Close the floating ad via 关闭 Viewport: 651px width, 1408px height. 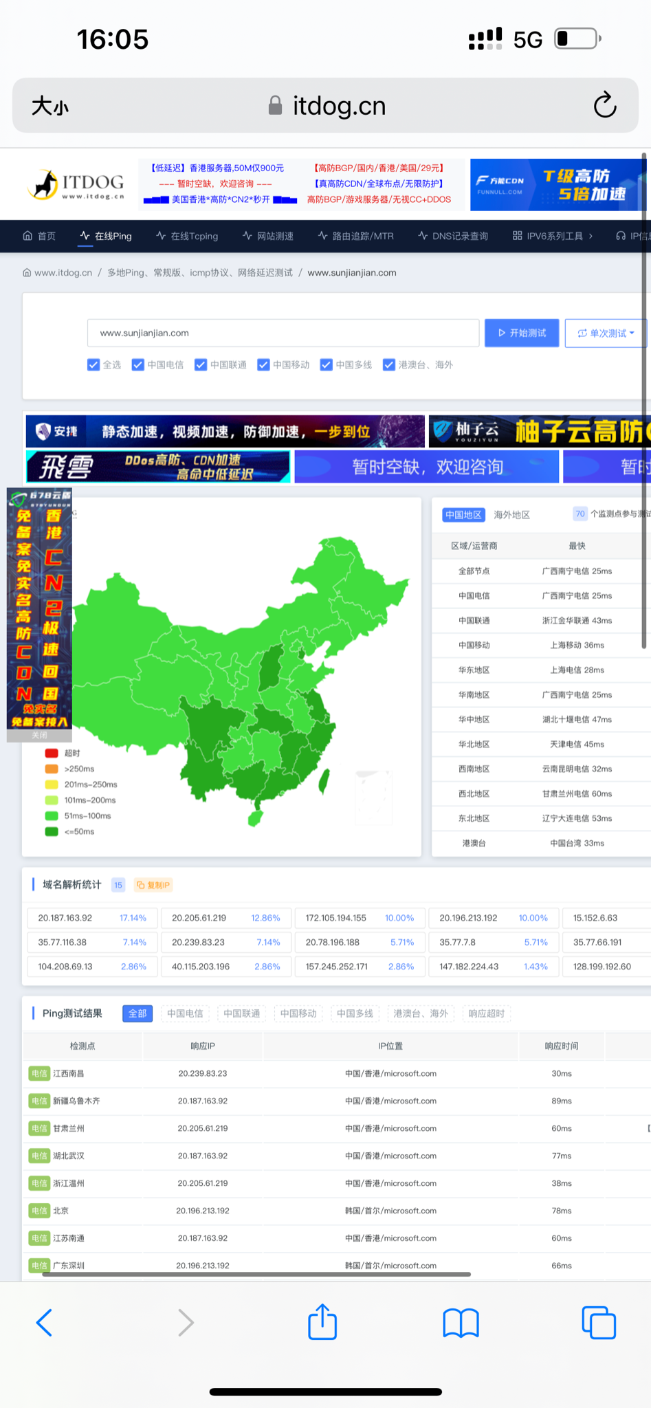(x=39, y=735)
